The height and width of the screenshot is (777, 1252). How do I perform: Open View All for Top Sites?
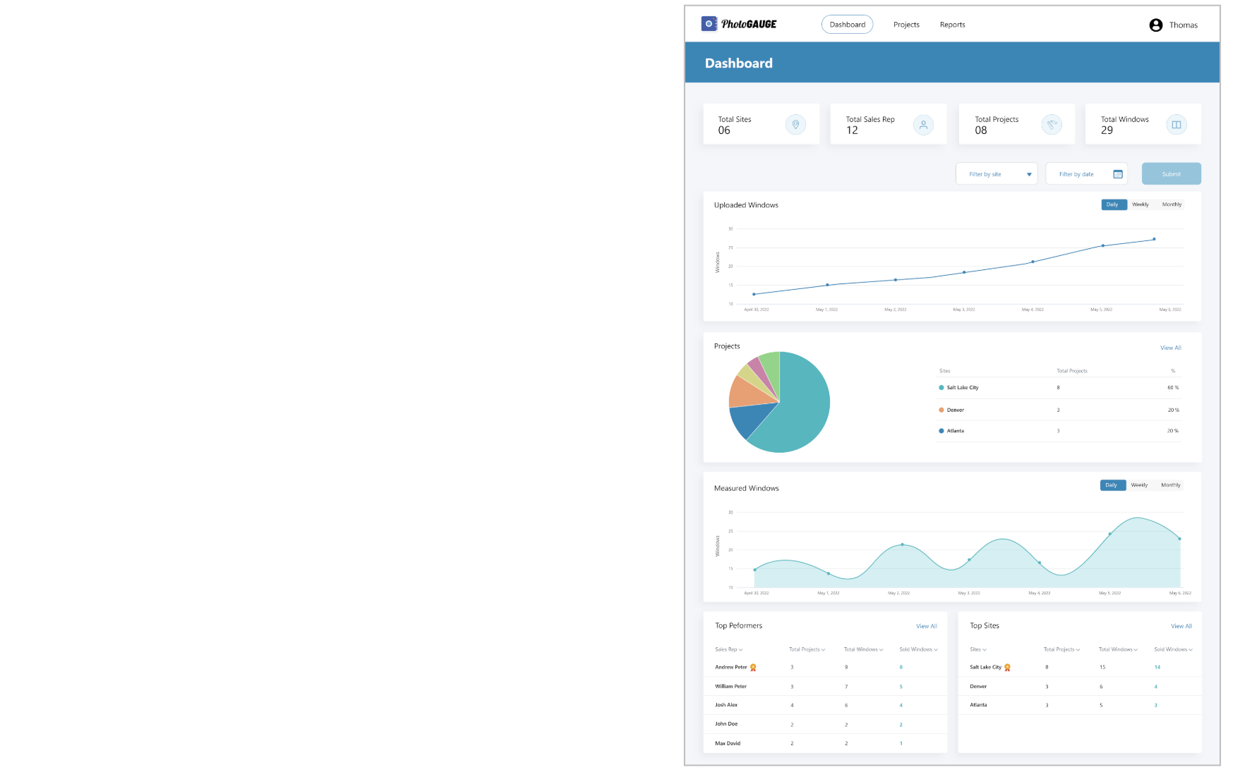click(1181, 626)
